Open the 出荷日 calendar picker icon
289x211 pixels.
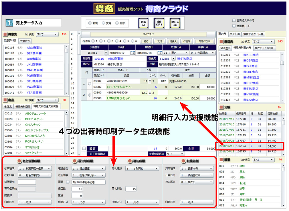(132, 53)
